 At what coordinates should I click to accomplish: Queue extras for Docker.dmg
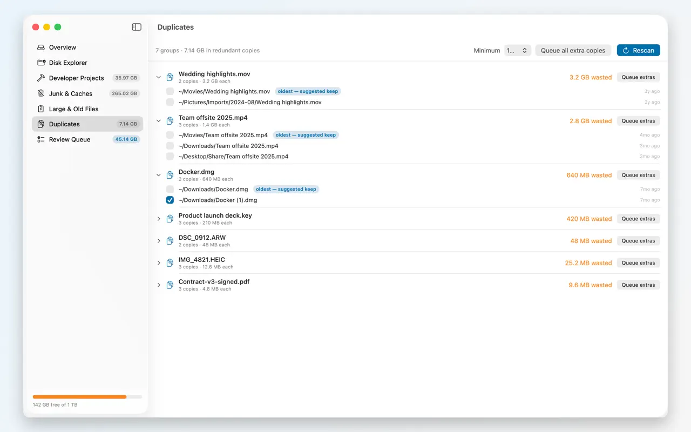(638, 175)
